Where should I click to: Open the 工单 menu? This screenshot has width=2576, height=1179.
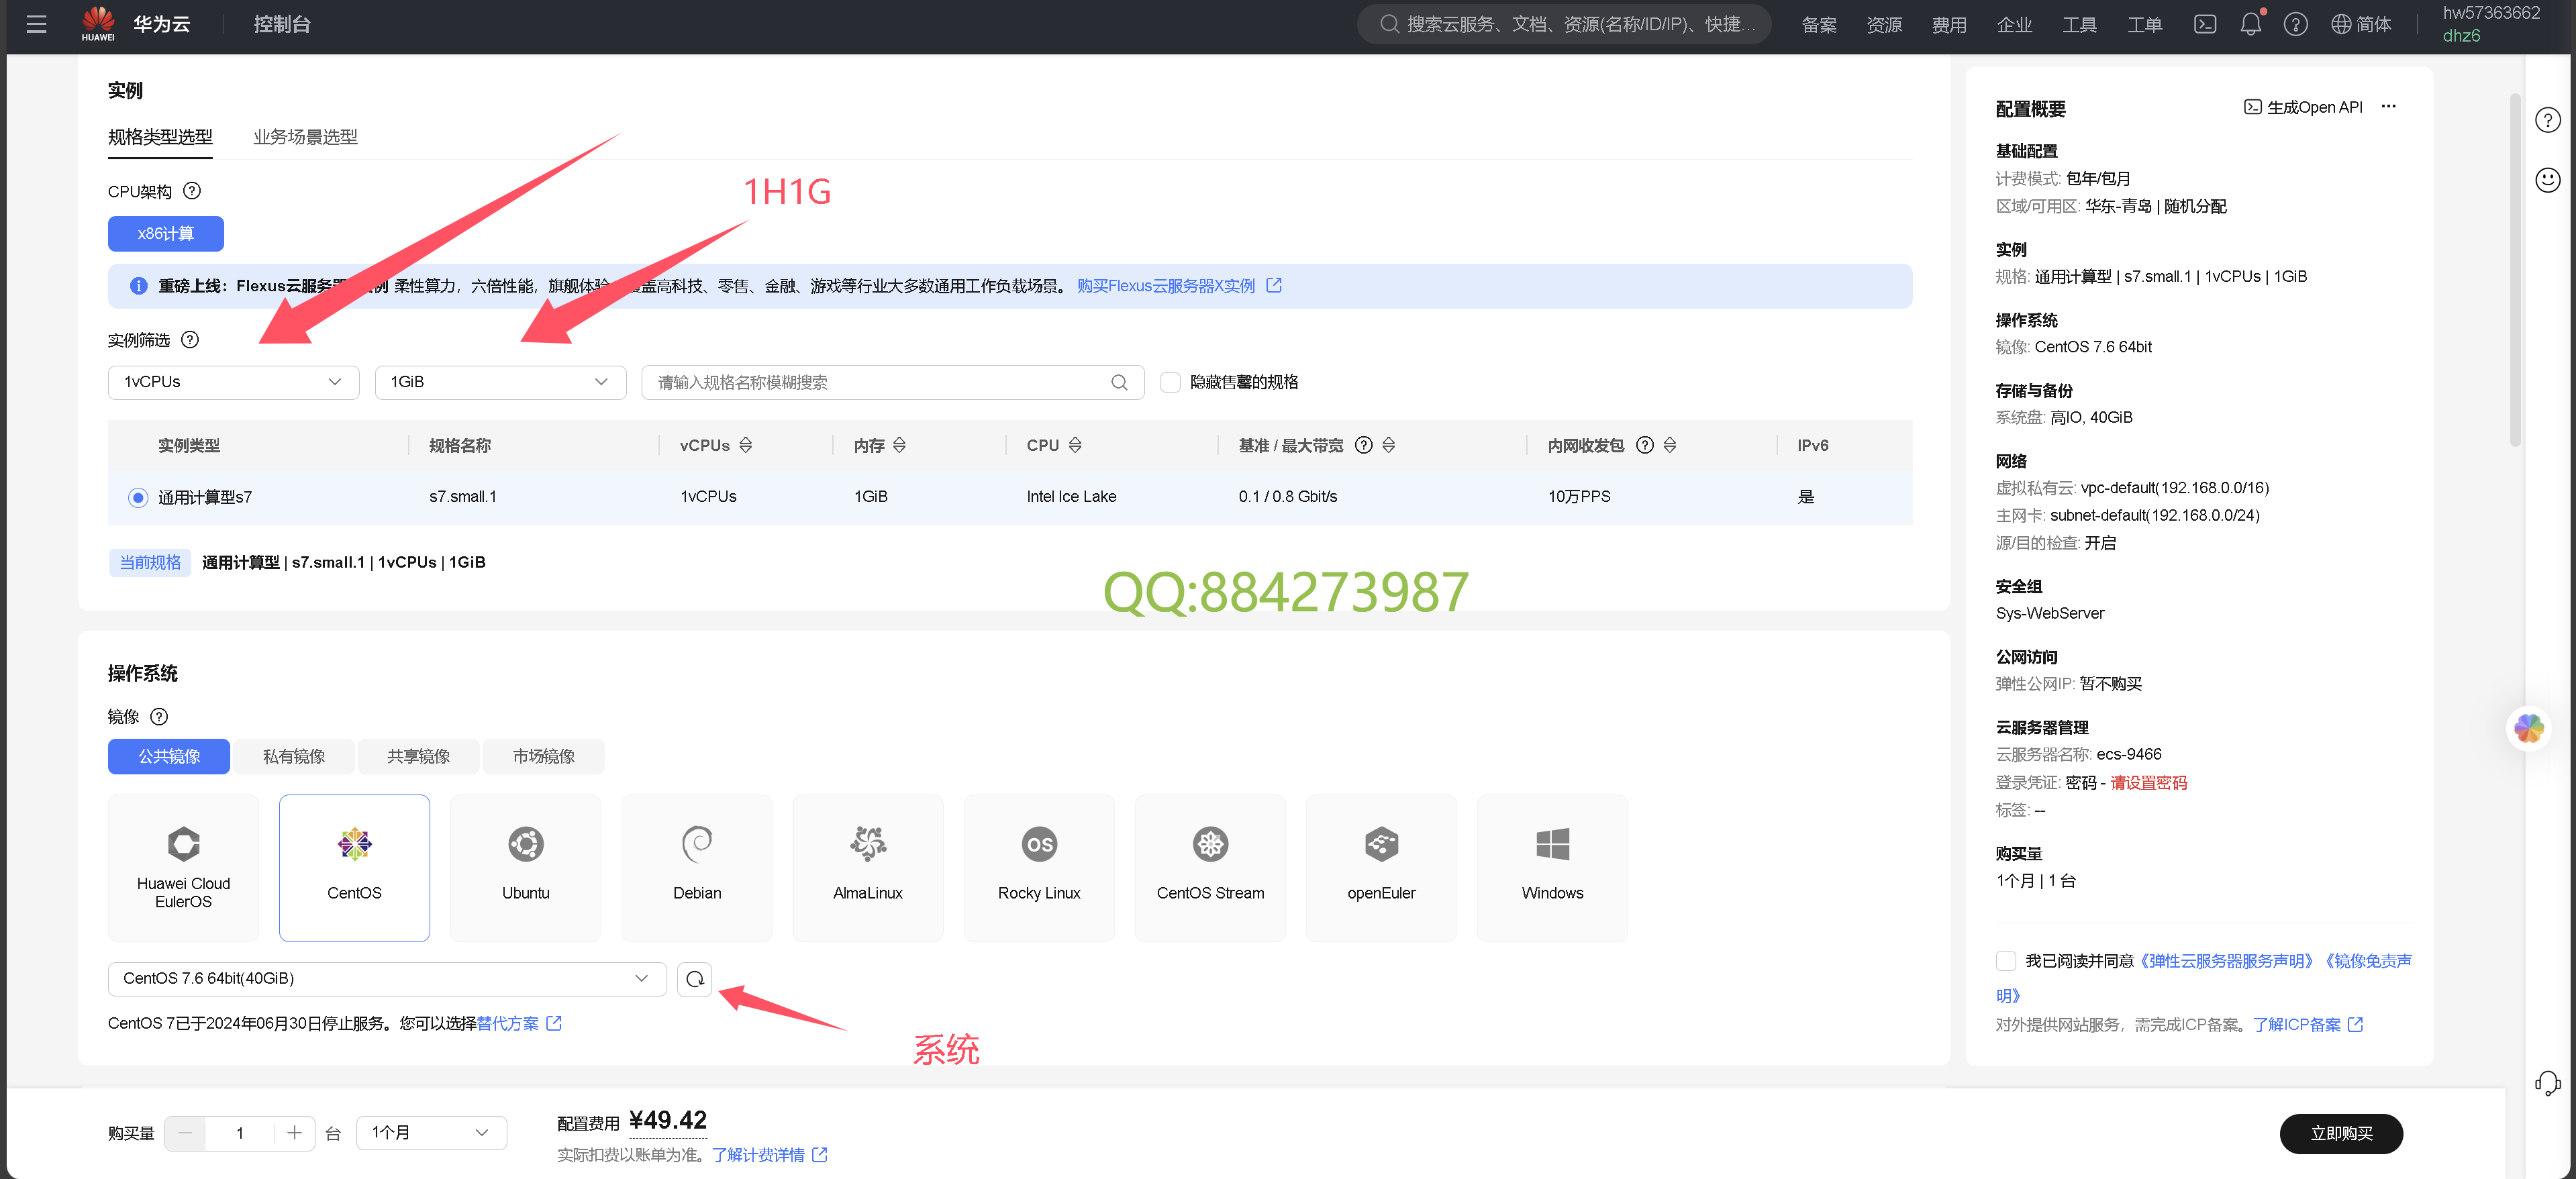[x=2144, y=24]
